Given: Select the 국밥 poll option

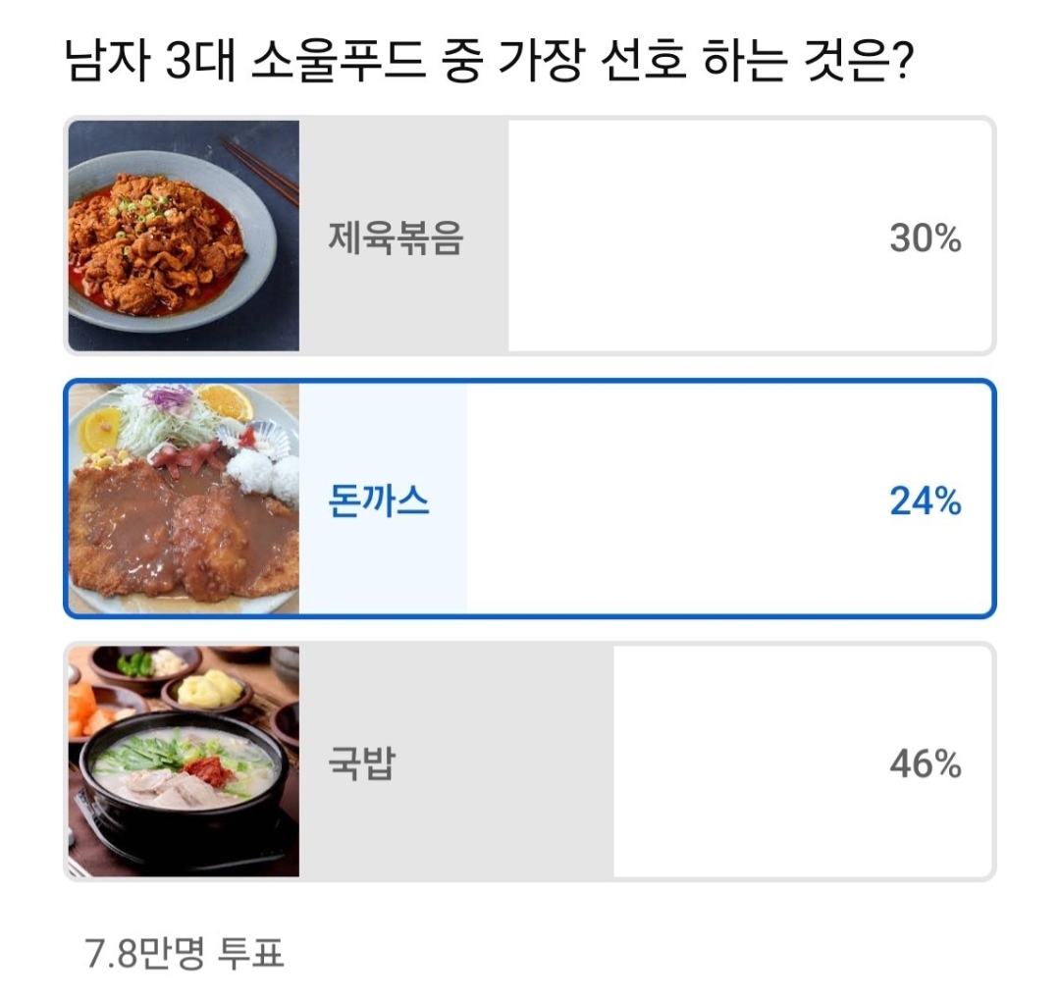Looking at the screenshot, I should (530, 762).
